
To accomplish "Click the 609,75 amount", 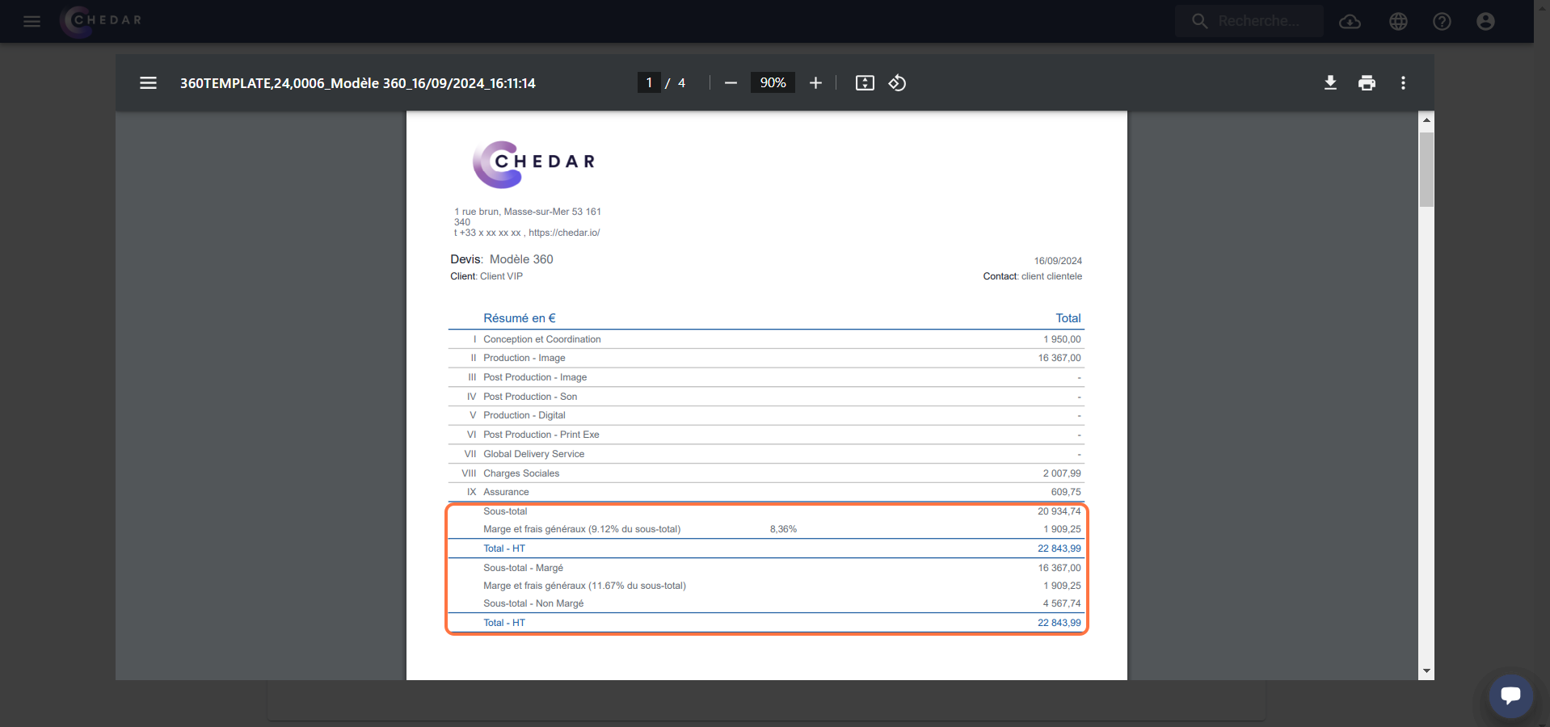I will click(x=1066, y=492).
